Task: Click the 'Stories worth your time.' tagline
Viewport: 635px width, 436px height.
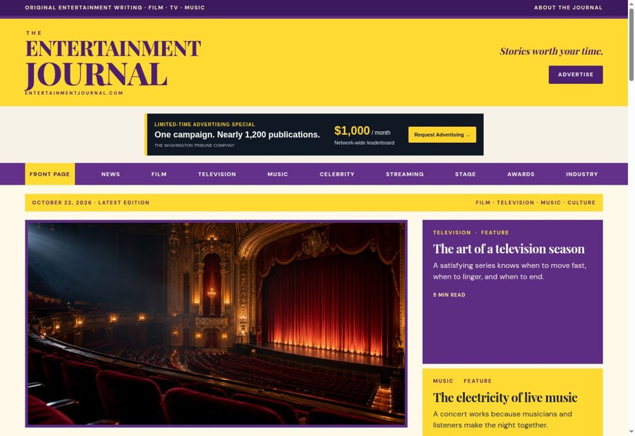Action: tap(551, 51)
